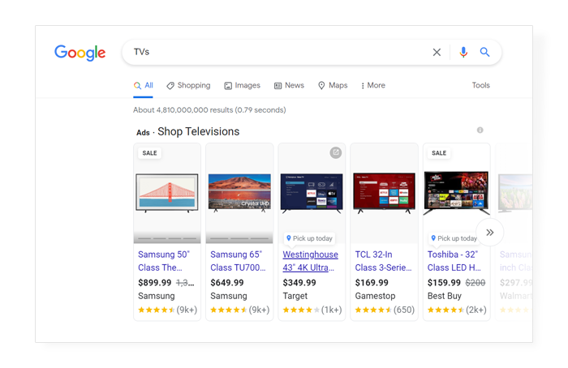Viewport: 568px width, 368px height.
Task: Click the Shop Televisions heading
Action: tap(199, 131)
